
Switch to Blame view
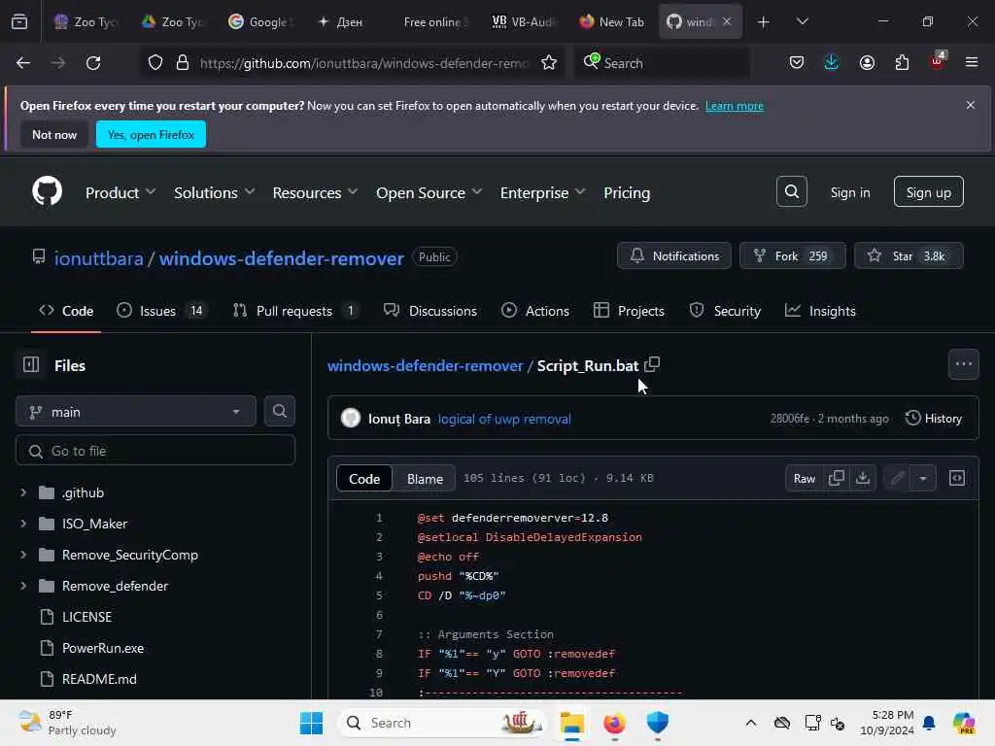(x=425, y=478)
